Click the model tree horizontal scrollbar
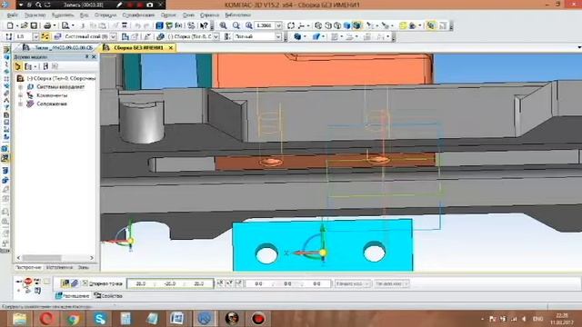Viewport: 582px width, 327px height. (x=55, y=258)
